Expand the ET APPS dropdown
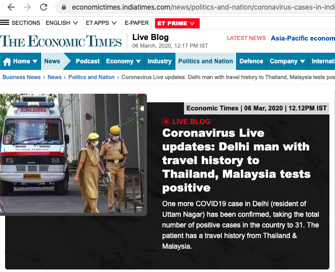This screenshot has width=335, height=272. click(x=101, y=23)
